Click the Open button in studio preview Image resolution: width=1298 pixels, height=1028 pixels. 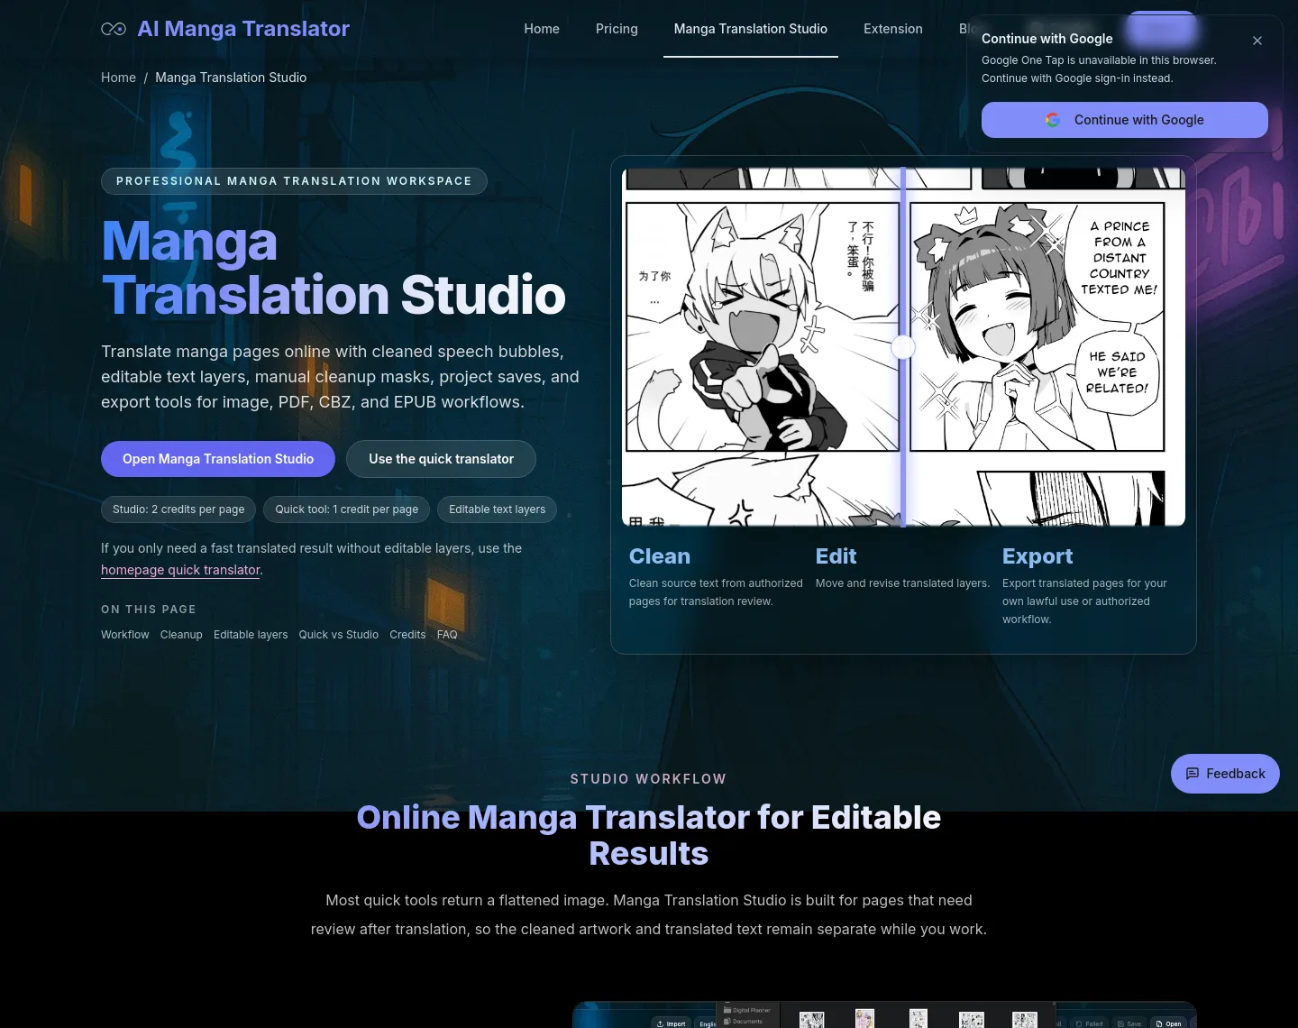point(1169,1023)
